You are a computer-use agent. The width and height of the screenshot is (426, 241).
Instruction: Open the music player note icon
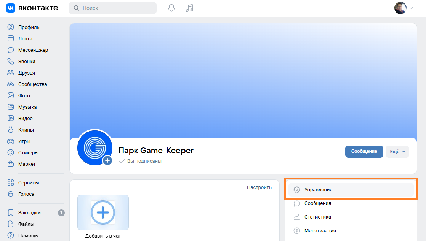coord(189,8)
